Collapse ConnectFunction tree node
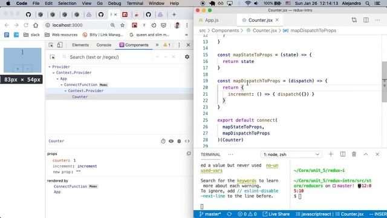 pyautogui.click(x=62, y=85)
